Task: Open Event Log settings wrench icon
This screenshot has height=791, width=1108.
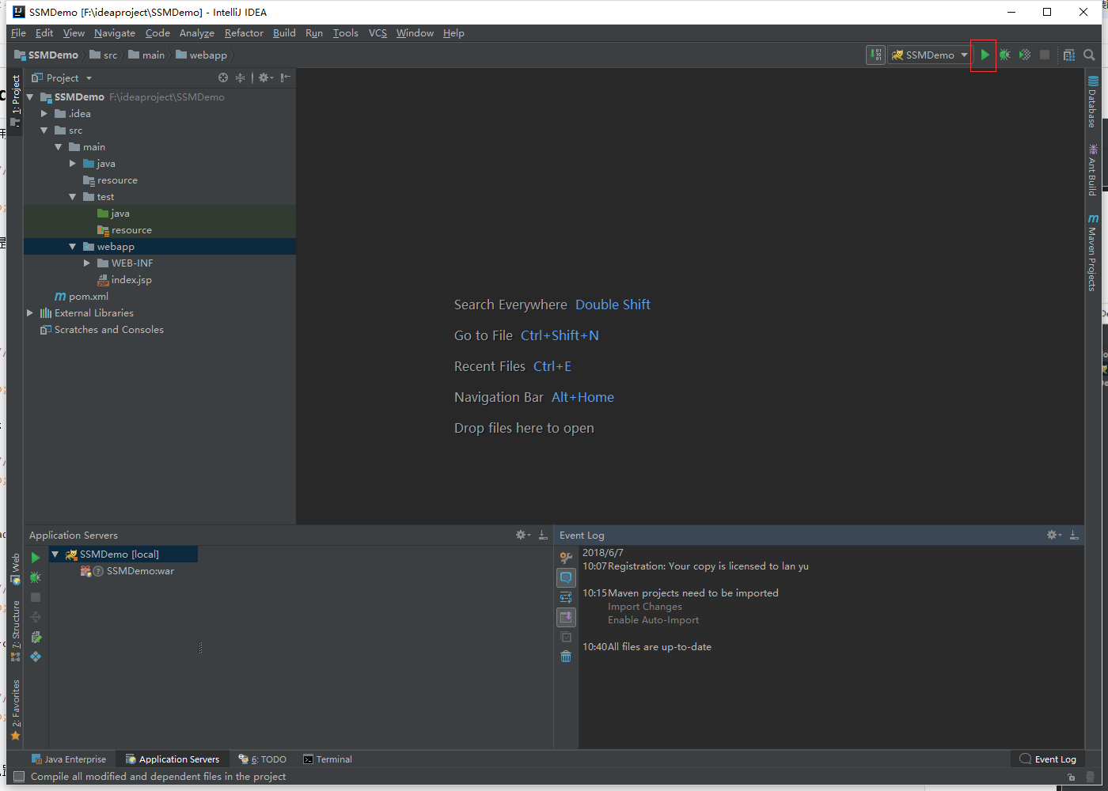Action: 566,558
